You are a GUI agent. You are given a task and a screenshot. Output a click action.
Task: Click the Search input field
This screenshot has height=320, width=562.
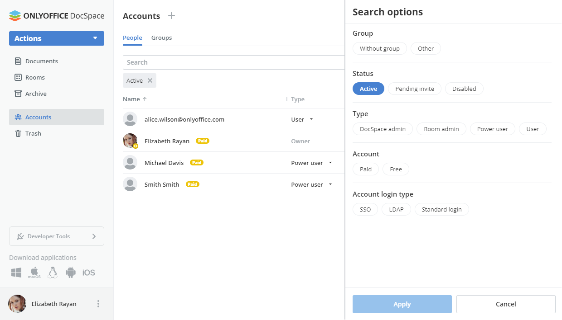233,62
